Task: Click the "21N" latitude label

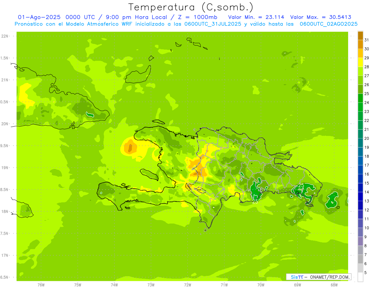Action: coord(5,80)
